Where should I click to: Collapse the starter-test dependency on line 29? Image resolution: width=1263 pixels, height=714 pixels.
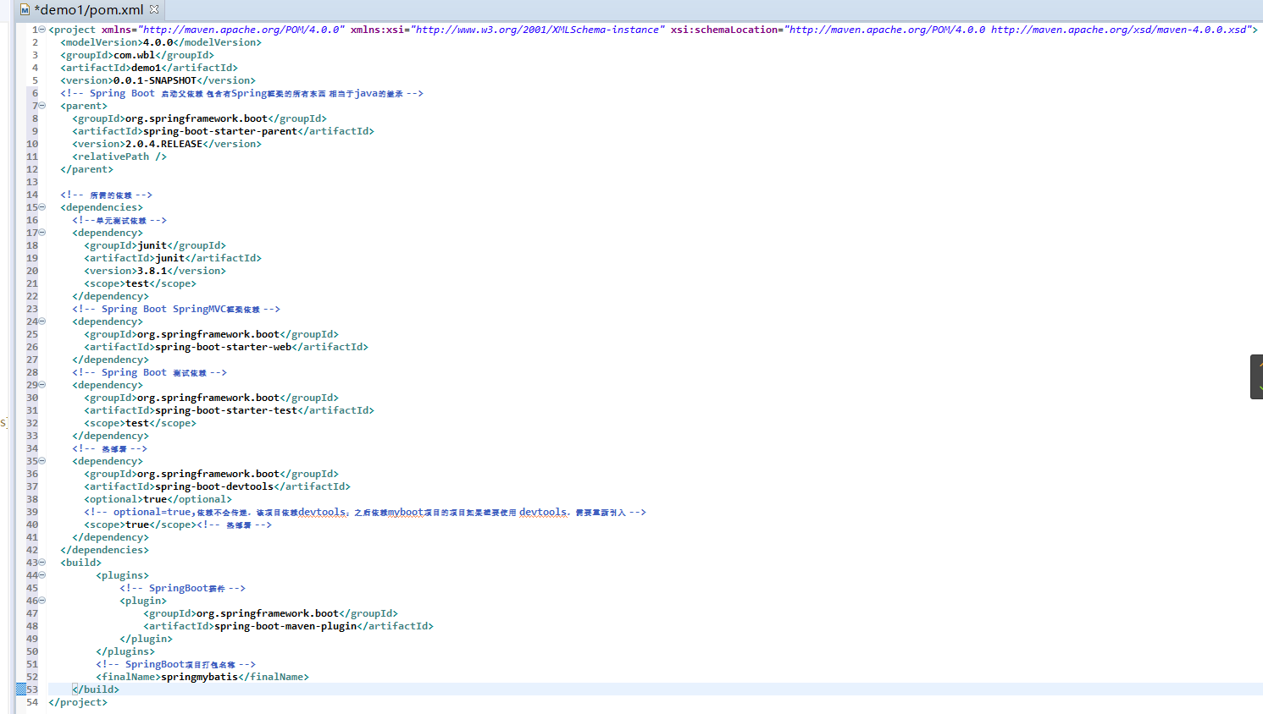pyautogui.click(x=42, y=385)
